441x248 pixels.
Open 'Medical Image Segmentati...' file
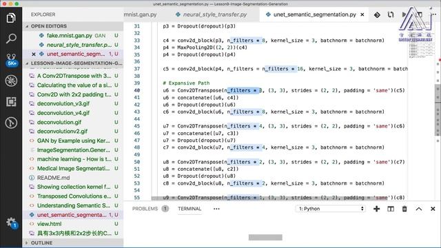point(73,168)
